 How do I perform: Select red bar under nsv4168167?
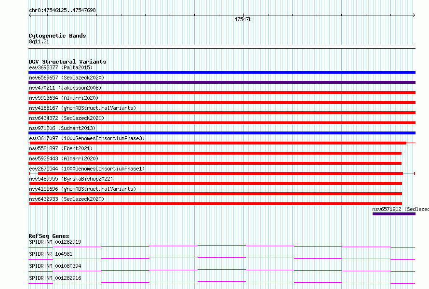coord(222,113)
